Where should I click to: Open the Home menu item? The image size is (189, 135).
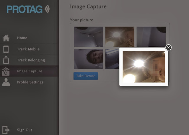(x=22, y=38)
